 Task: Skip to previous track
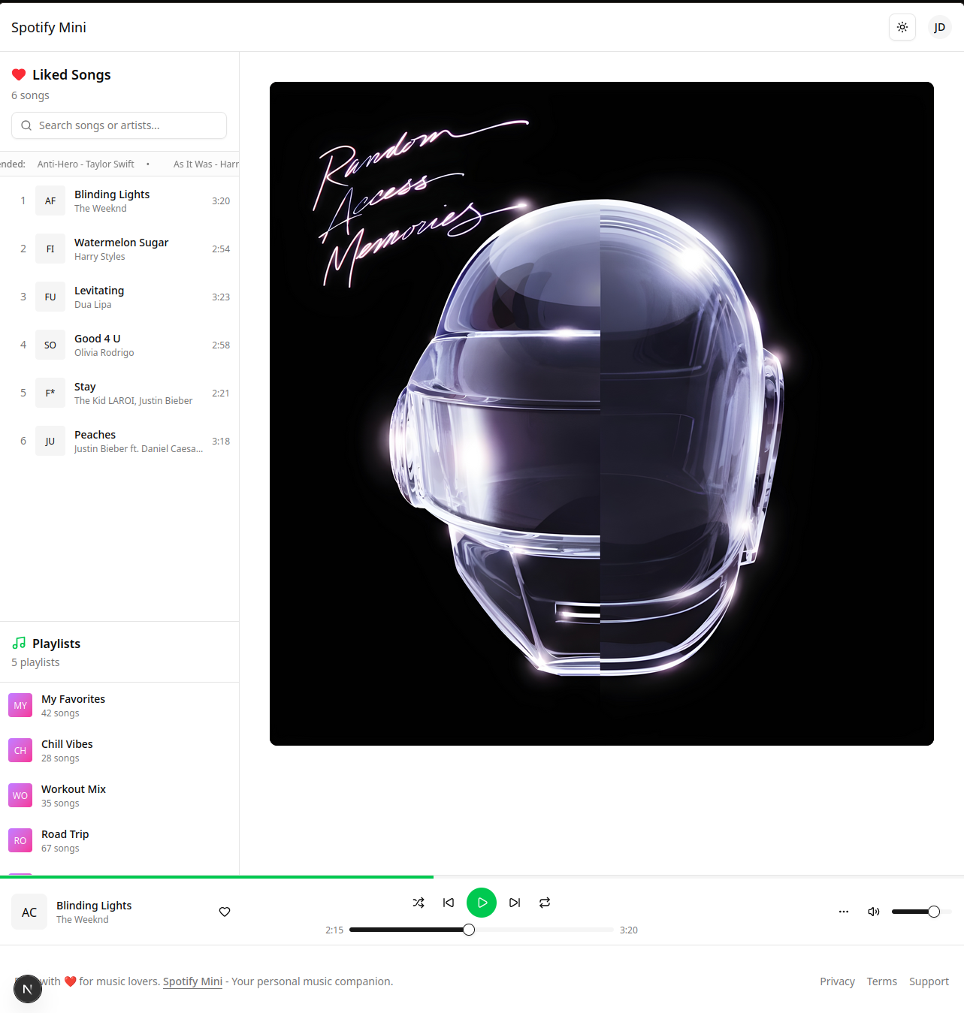(x=449, y=903)
